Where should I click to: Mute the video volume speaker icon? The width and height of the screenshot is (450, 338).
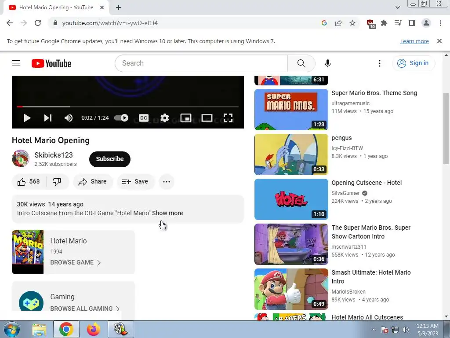tap(68, 118)
